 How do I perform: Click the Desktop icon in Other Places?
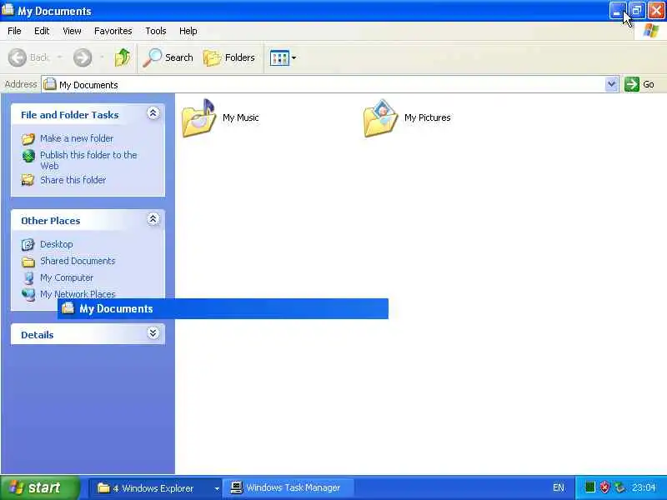click(28, 244)
